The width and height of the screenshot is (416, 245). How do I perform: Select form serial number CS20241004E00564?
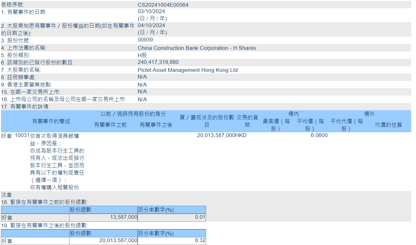pos(163,5)
